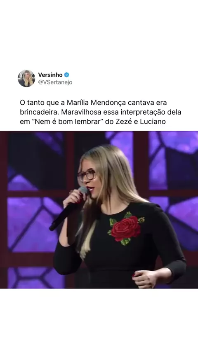Open the @VSertanejo handle

[x=55, y=82]
